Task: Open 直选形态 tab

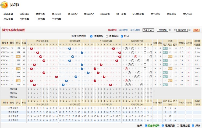Action: [x=57, y=14]
